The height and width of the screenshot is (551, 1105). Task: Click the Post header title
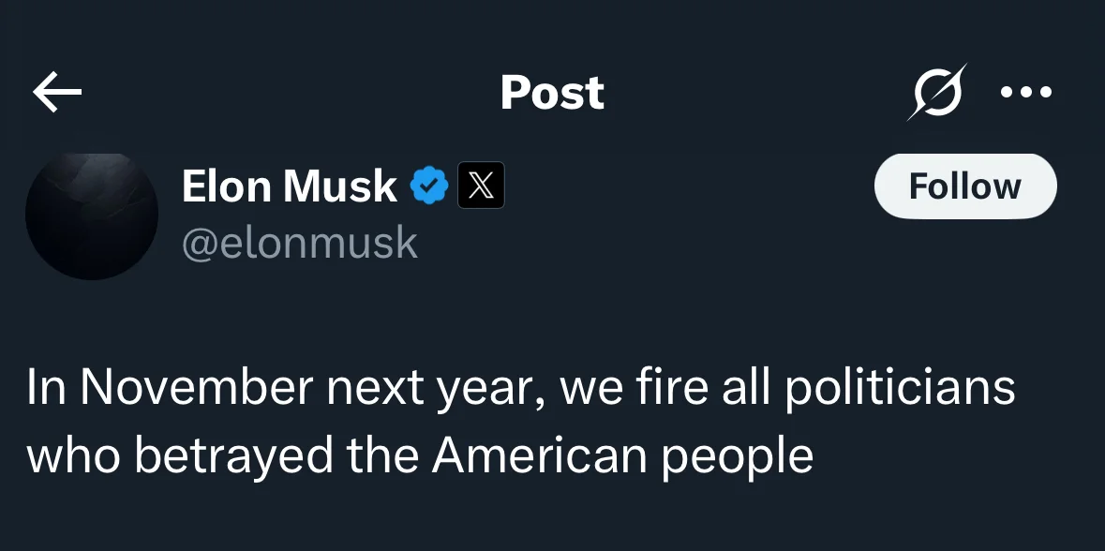(x=552, y=92)
